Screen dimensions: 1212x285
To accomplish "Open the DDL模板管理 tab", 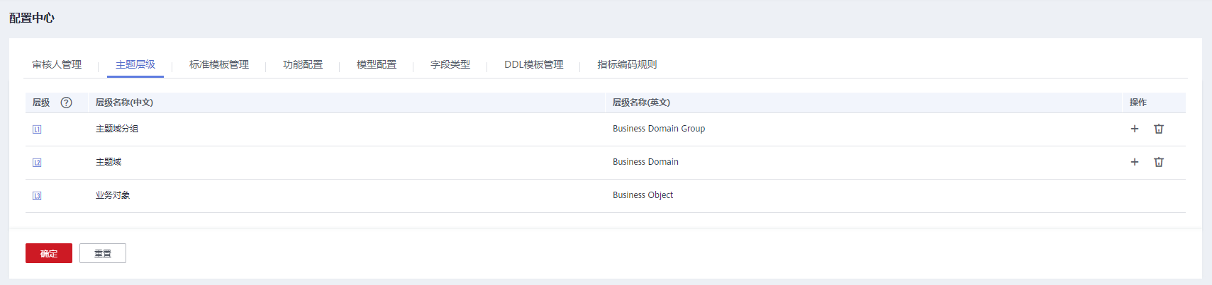I will (534, 64).
